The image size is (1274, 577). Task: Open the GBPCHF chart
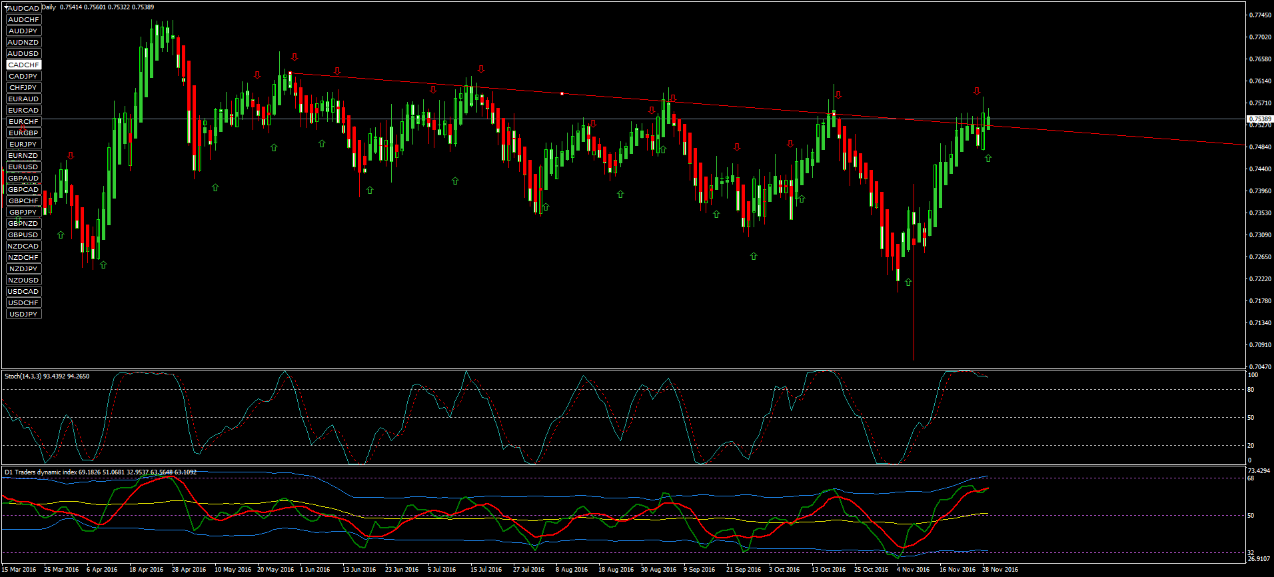(23, 201)
